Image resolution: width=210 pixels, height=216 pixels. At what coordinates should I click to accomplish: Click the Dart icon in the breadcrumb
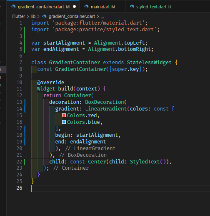click(x=44, y=16)
